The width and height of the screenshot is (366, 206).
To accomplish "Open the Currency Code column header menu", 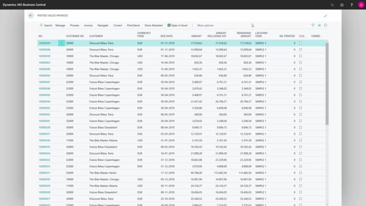I will click(x=144, y=34).
